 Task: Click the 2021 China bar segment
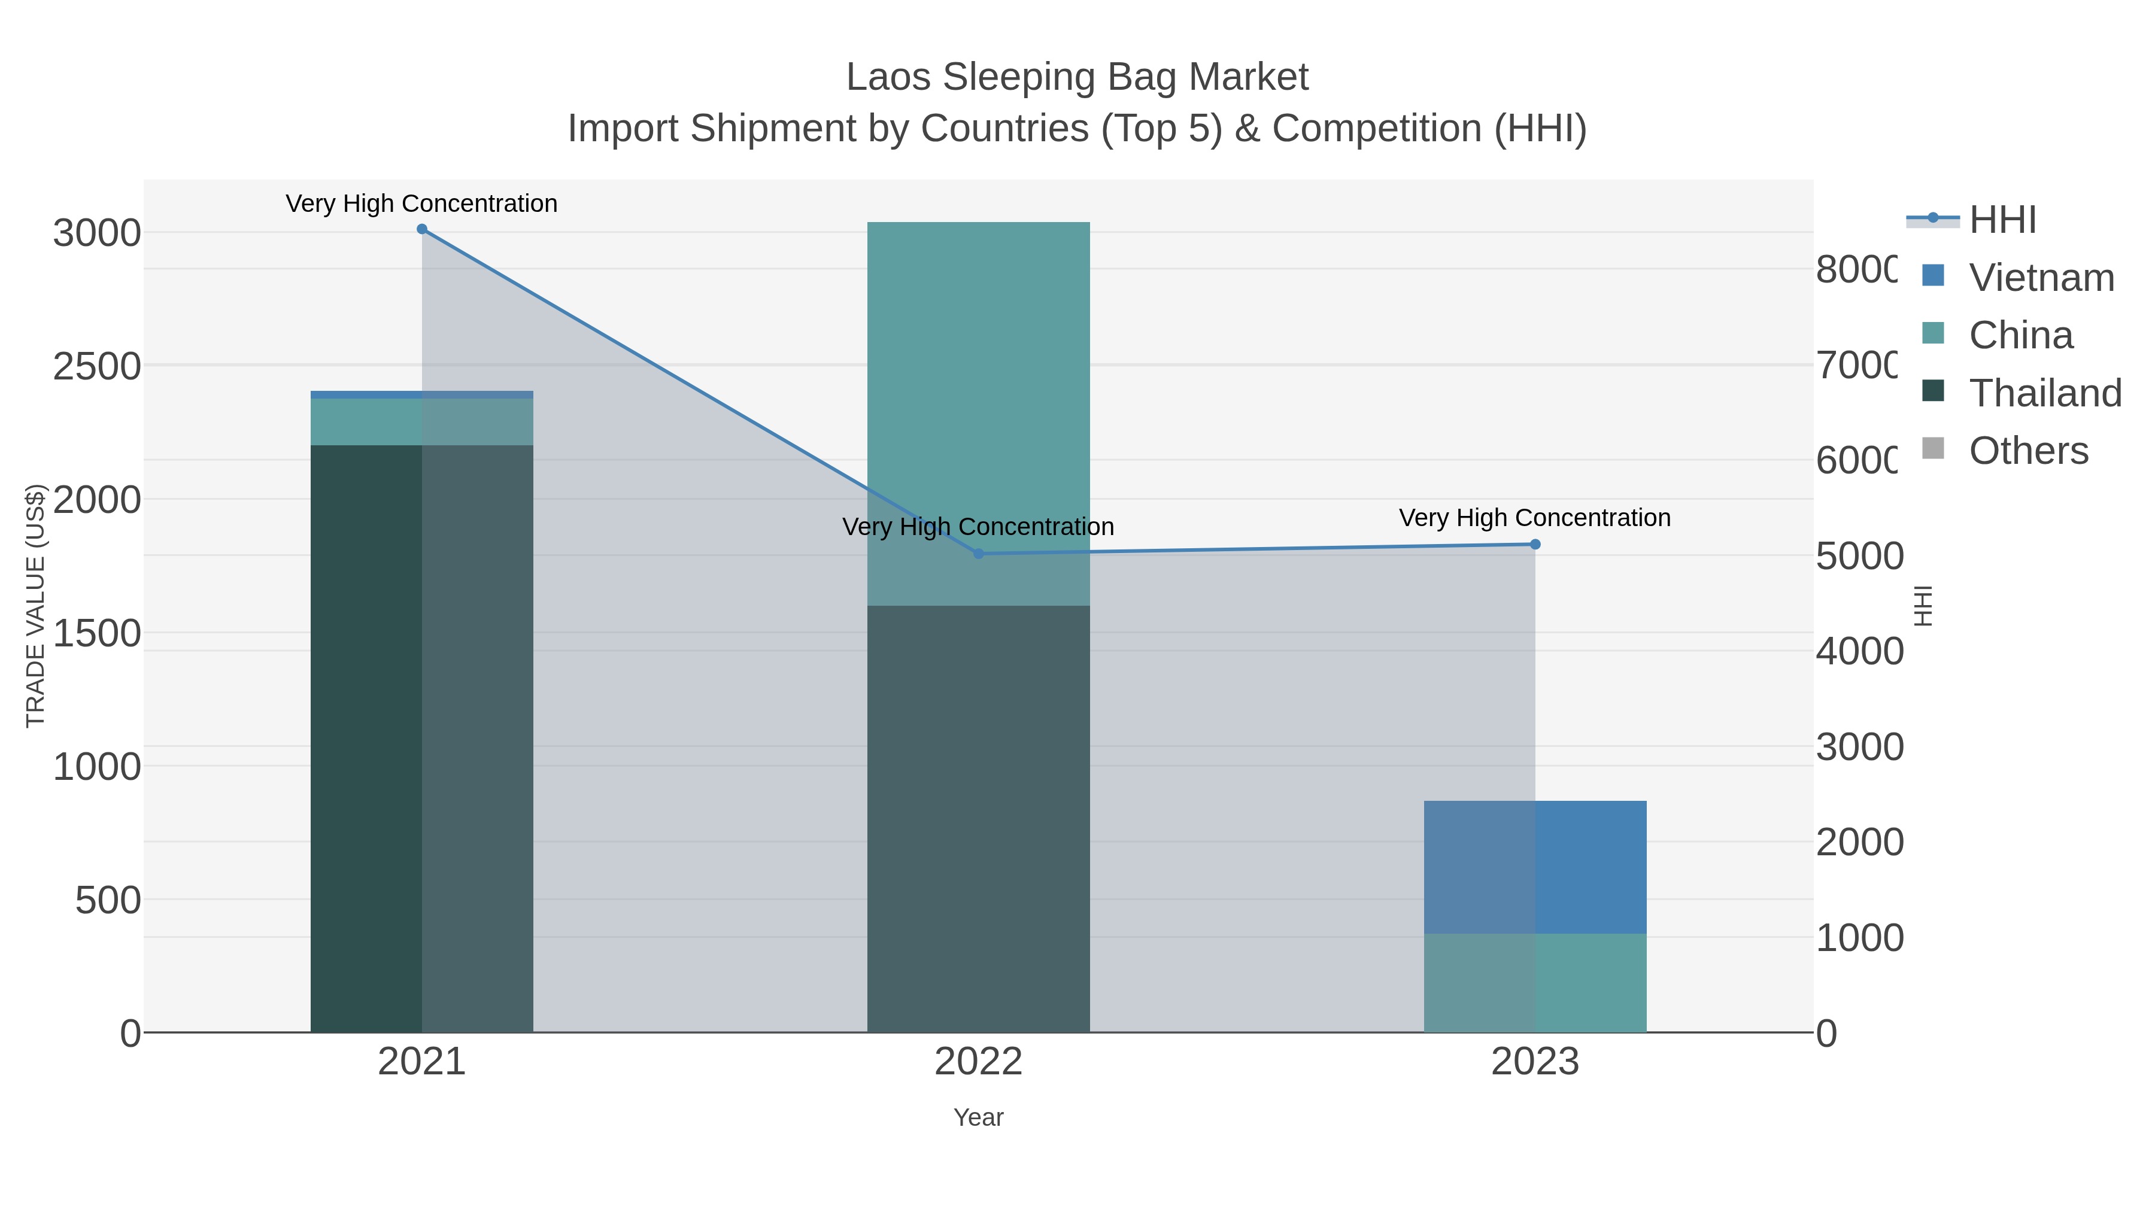[x=421, y=421]
